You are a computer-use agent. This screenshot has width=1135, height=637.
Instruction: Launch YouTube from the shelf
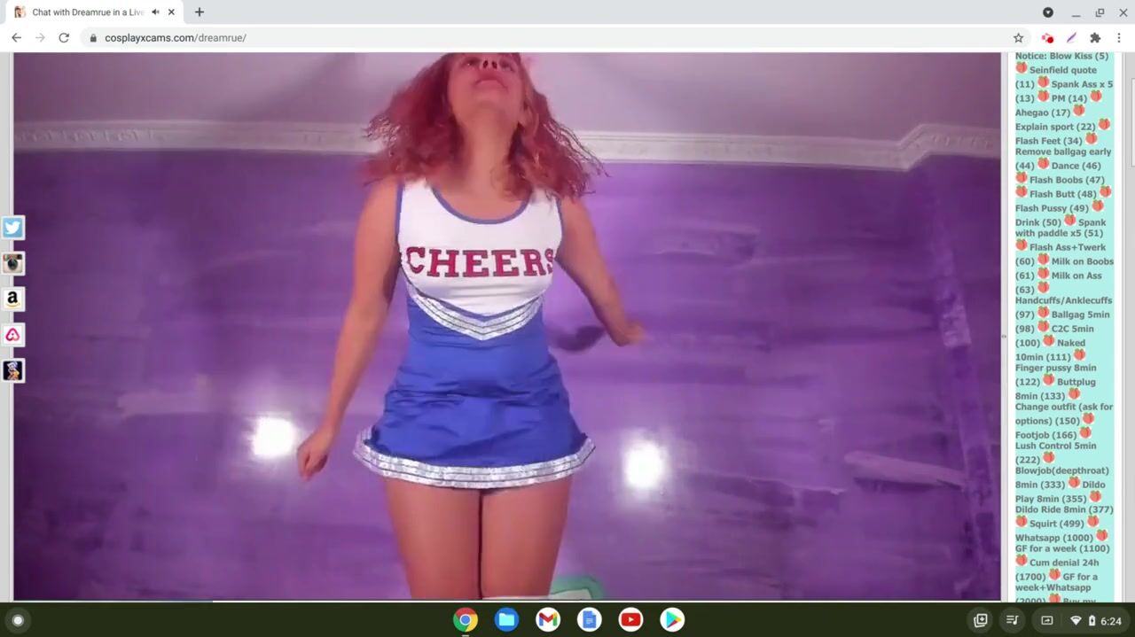coord(630,620)
